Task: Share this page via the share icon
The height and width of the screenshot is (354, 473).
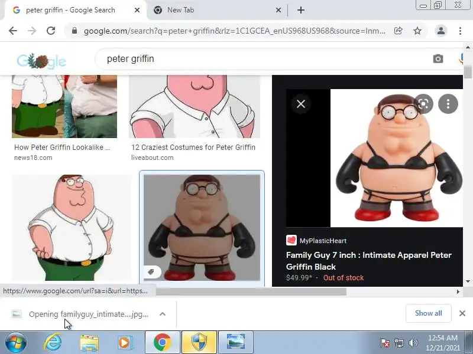Action: click(398, 31)
